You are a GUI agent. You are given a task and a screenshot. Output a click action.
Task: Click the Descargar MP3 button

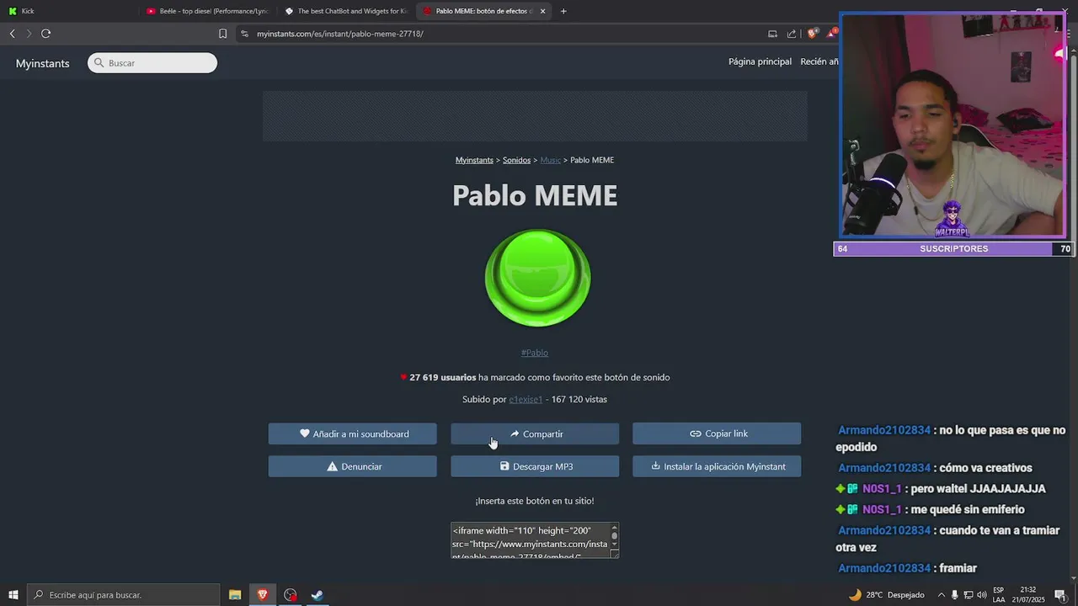[x=535, y=466]
